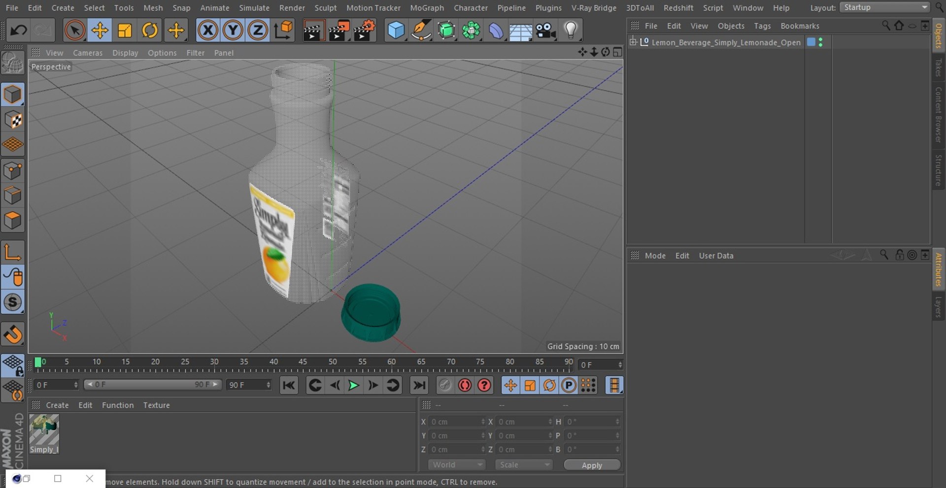Switch to the Content Browser tab
Screen dimensions: 946x488
939,114
